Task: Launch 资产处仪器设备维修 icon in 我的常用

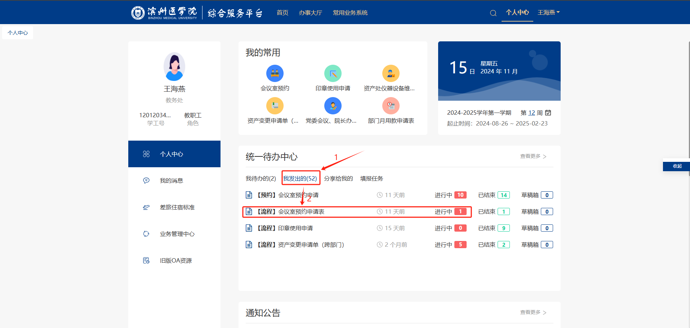Action: click(391, 74)
